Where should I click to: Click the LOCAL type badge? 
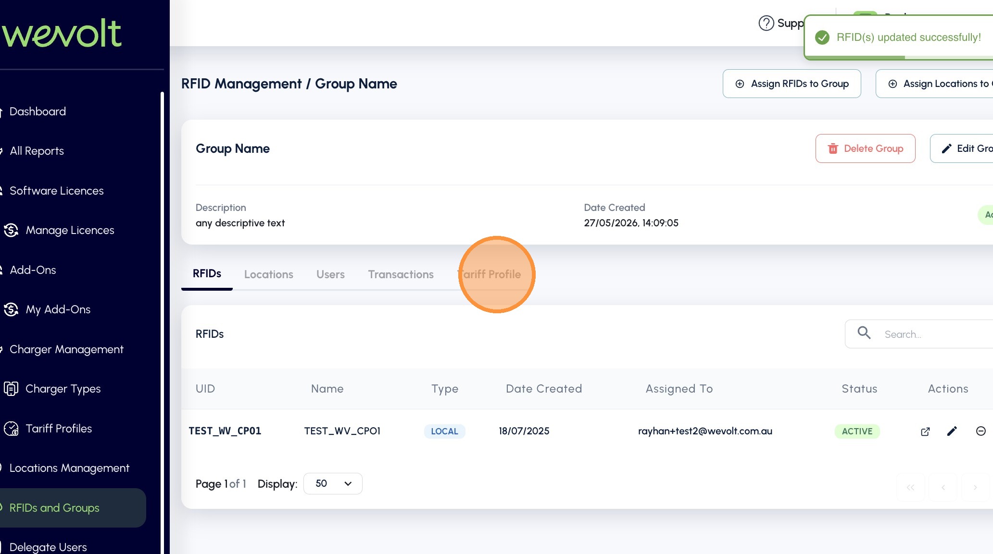[x=444, y=431]
